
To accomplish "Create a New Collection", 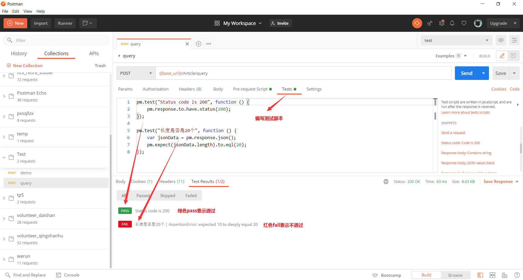I will tap(25, 66).
